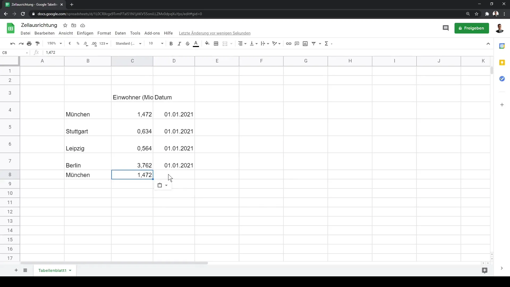Viewport: 510px width, 287px height.
Task: Check cloud save status icon
Action: pyautogui.click(x=83, y=26)
